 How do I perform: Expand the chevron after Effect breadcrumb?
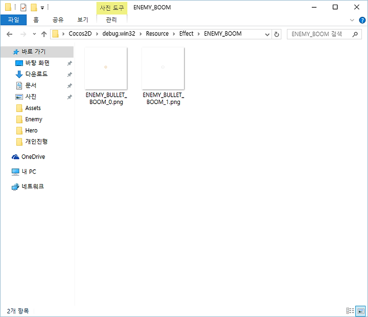pyautogui.click(x=199, y=34)
